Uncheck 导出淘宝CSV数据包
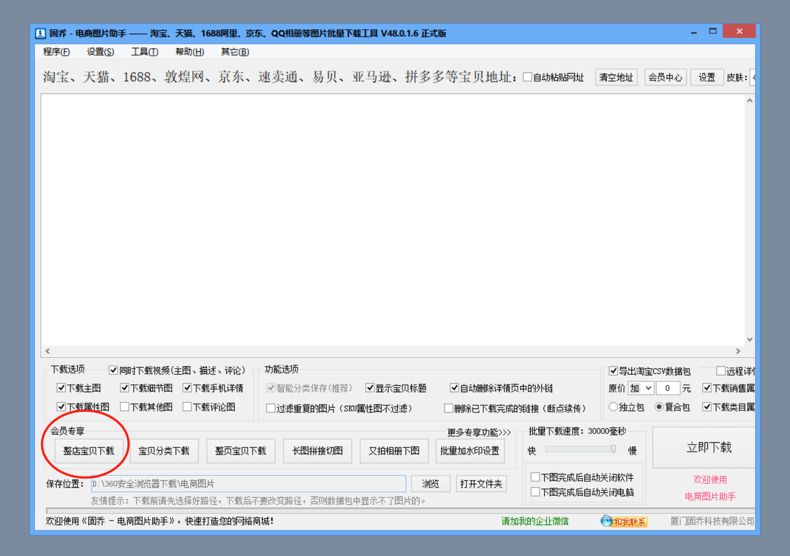Viewport: 790px width, 556px height. click(613, 371)
